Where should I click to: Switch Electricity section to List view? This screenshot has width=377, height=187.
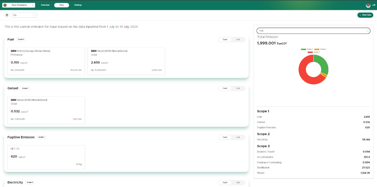point(238,183)
